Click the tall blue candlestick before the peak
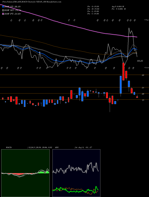 coord(121,85)
